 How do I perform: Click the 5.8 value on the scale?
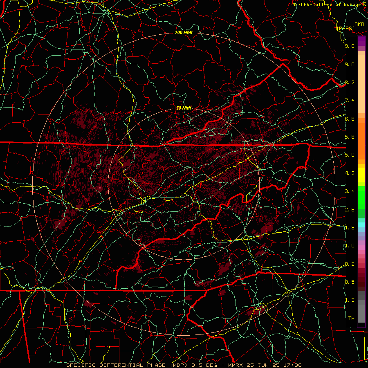tap(350, 137)
